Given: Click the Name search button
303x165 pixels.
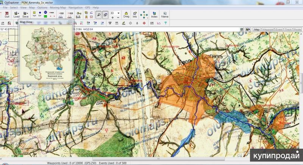Looking at the screenshot, I should click(x=165, y=15).
